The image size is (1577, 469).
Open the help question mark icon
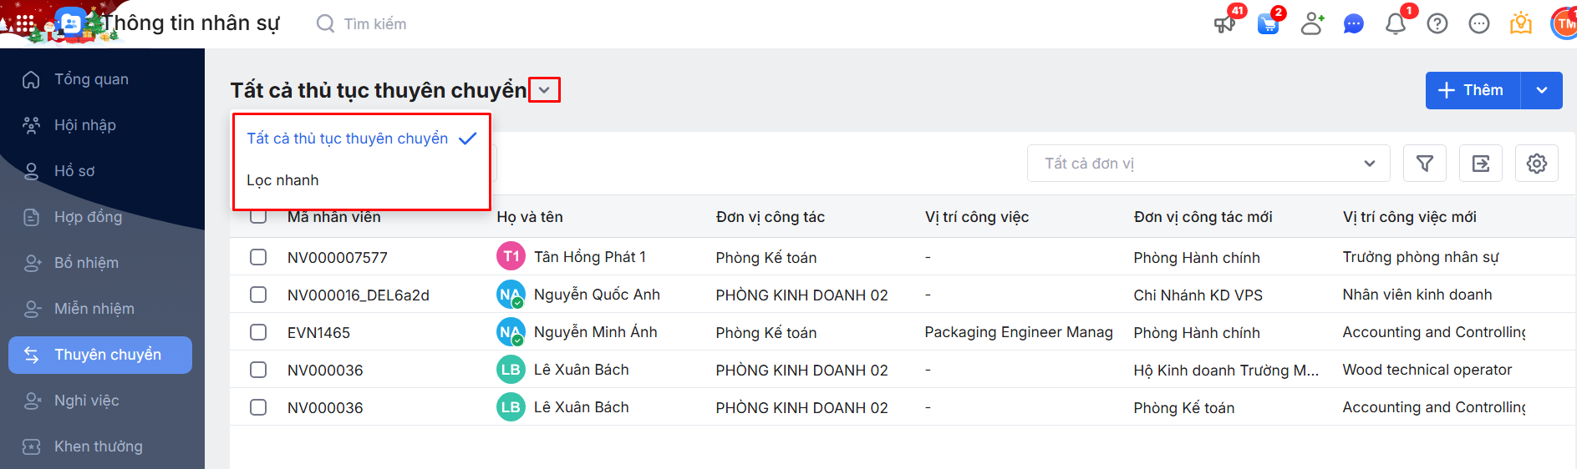pyautogui.click(x=1437, y=23)
